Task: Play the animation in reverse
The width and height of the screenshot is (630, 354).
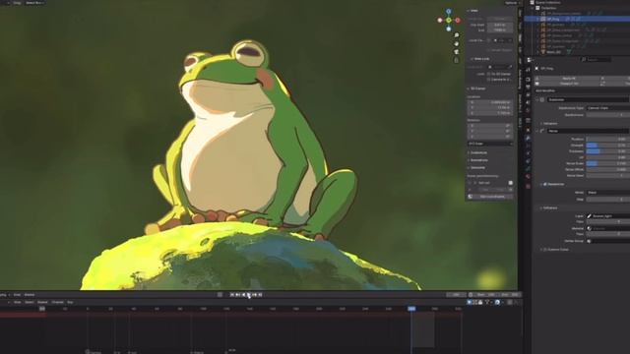Action: tap(243, 295)
